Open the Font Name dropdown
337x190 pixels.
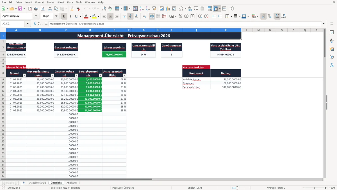tap(36, 16)
